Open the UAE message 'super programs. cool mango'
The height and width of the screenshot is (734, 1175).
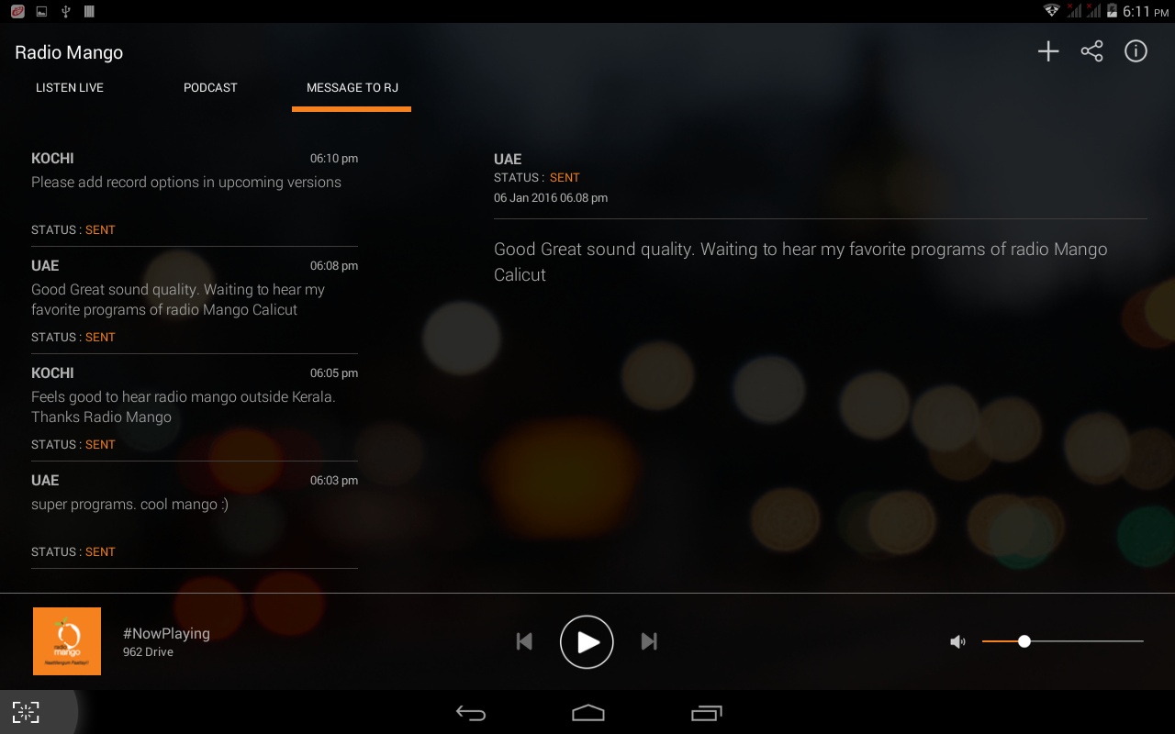pyautogui.click(x=195, y=516)
